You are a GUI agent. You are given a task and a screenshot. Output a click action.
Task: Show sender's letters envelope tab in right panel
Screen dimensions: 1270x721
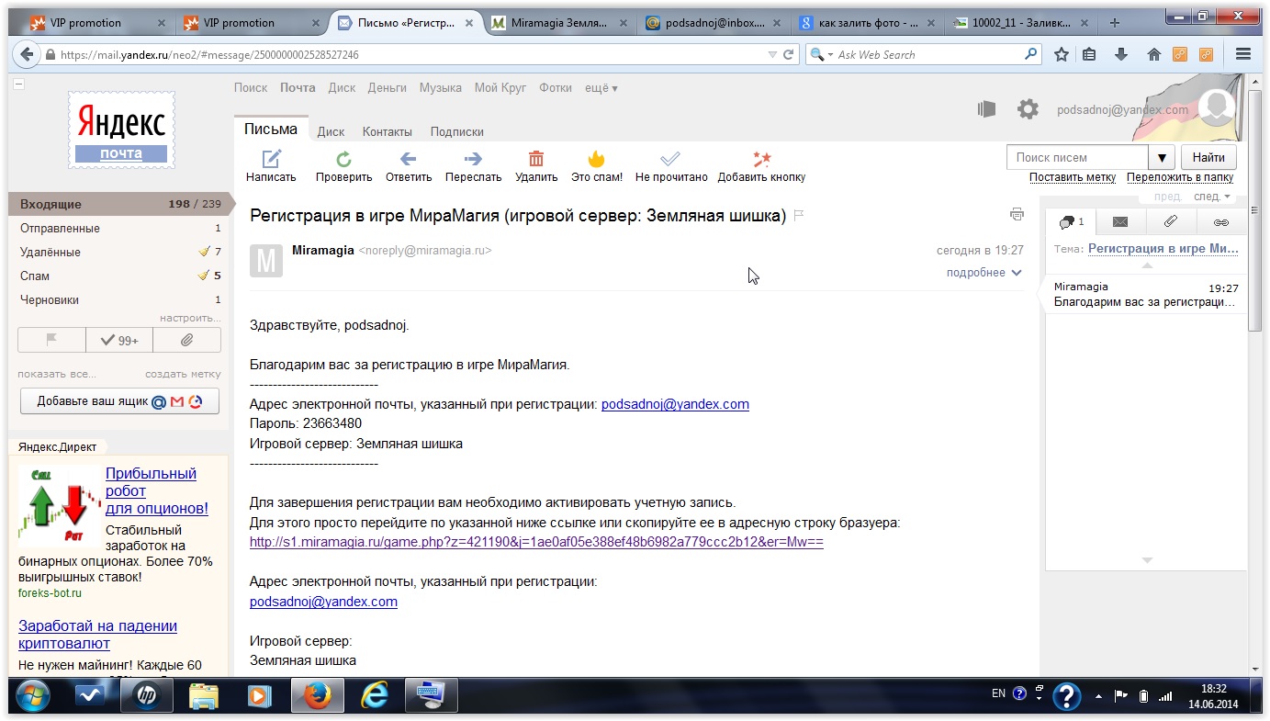pos(1120,221)
